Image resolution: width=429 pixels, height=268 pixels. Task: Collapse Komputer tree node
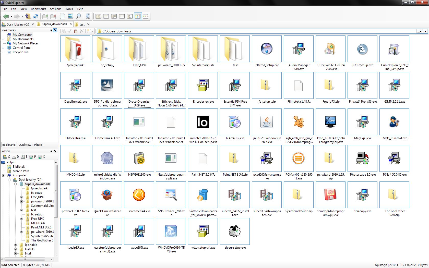(3, 175)
